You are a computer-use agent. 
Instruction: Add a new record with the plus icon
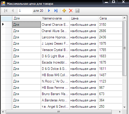(x=64, y=11)
